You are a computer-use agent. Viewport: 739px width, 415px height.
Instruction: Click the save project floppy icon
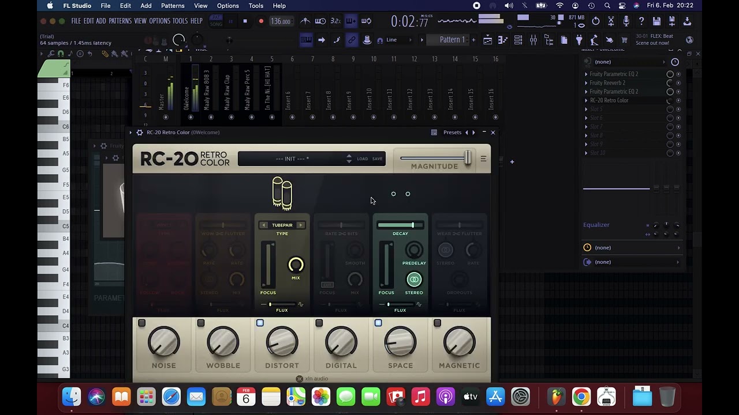pyautogui.click(x=656, y=21)
